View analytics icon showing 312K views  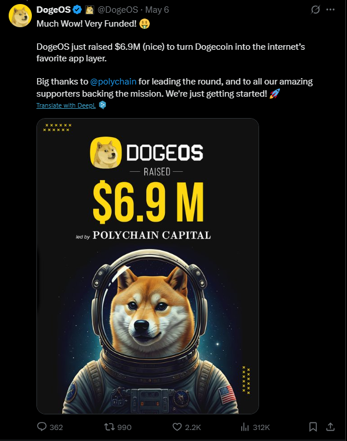245,427
